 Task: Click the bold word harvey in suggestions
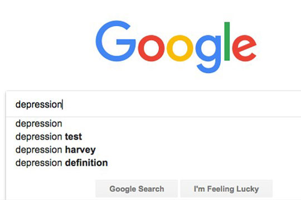pyautogui.click(x=80, y=150)
